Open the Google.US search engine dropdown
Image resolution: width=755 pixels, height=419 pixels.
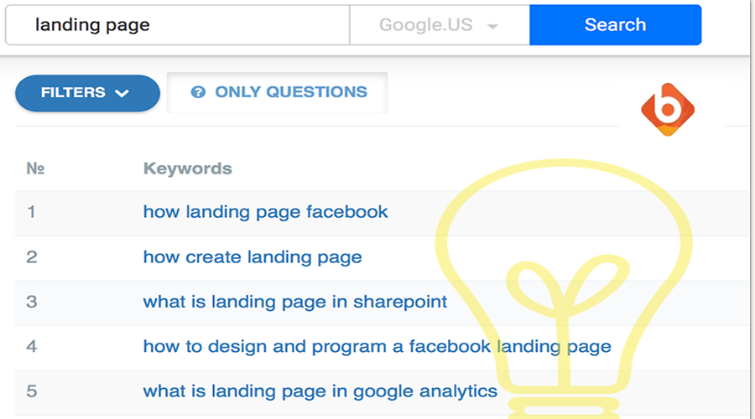[439, 25]
